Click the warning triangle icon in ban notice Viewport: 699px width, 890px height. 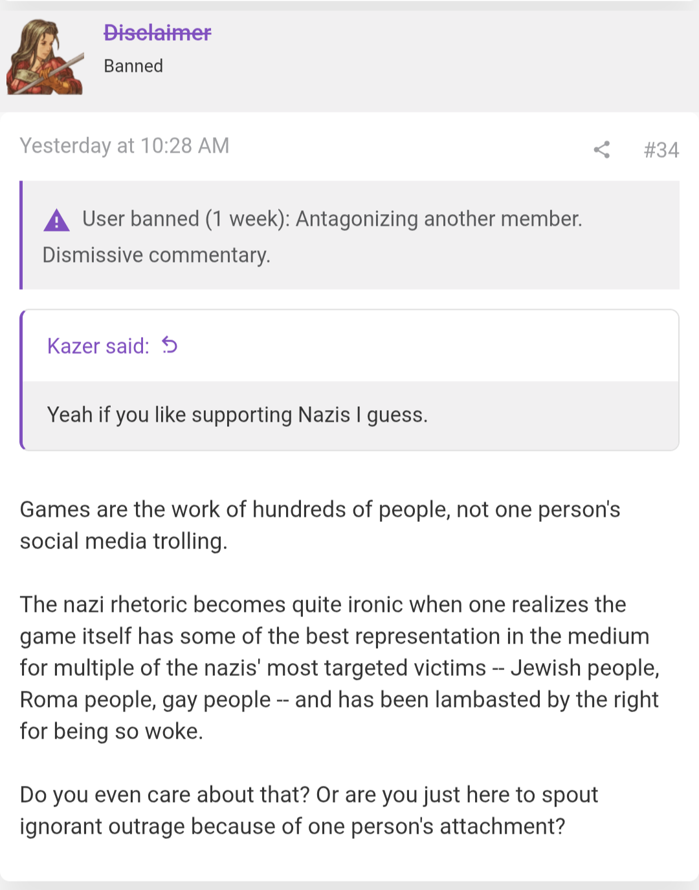pos(56,220)
